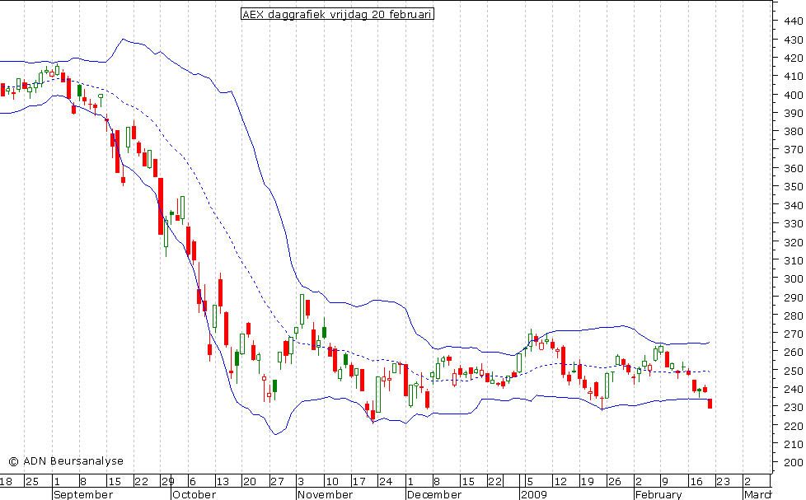Click the 18 date label on the time axis
The height and width of the screenshot is (500, 806).
[x=6, y=482]
